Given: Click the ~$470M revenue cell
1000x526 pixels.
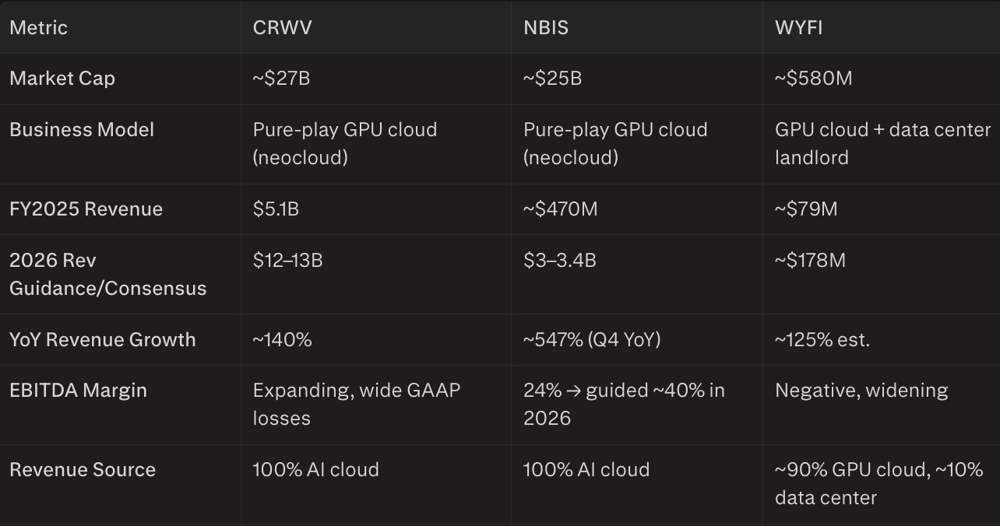Looking at the screenshot, I should click(x=560, y=209).
